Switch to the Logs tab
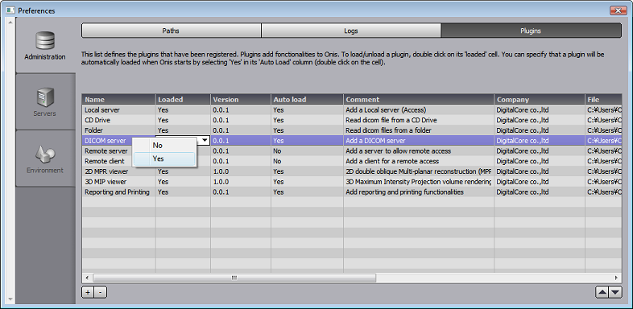The height and width of the screenshot is (309, 633). pyautogui.click(x=351, y=31)
